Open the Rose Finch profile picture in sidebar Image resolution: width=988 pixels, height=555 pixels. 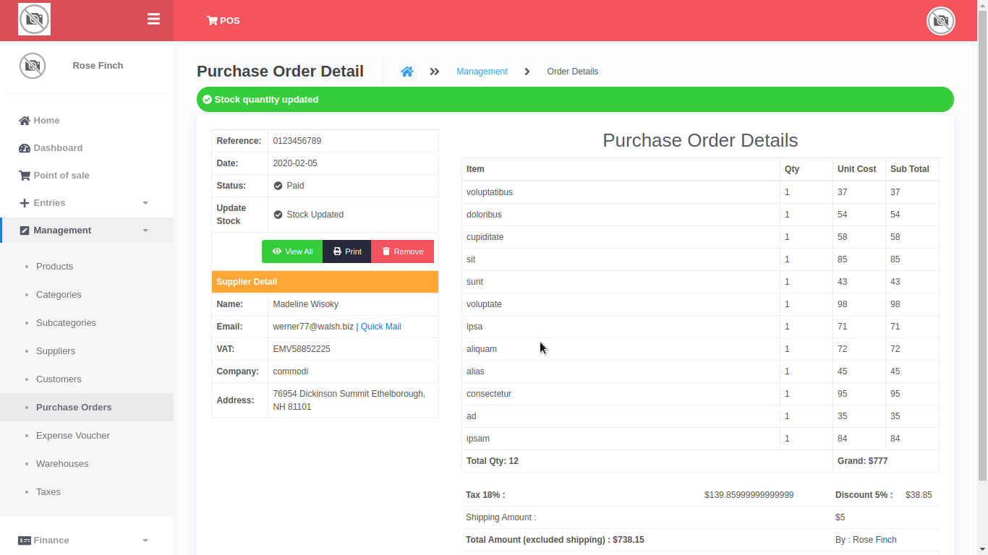[x=33, y=65]
